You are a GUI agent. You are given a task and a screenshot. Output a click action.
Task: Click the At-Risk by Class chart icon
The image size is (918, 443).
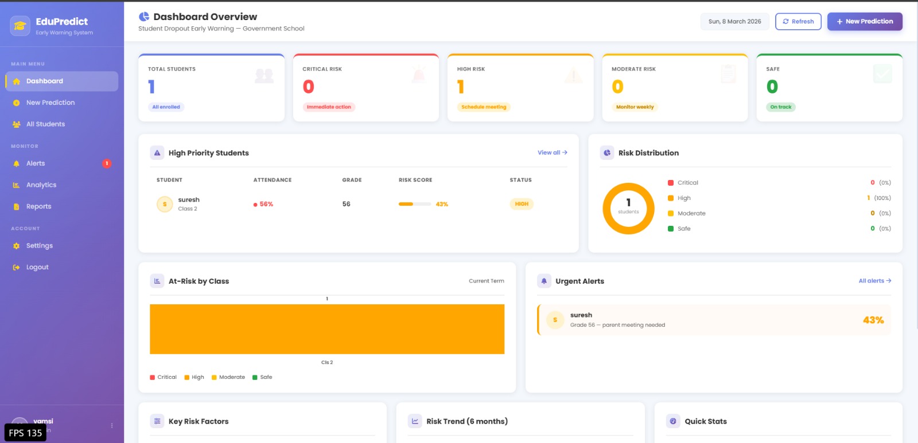pyautogui.click(x=157, y=281)
